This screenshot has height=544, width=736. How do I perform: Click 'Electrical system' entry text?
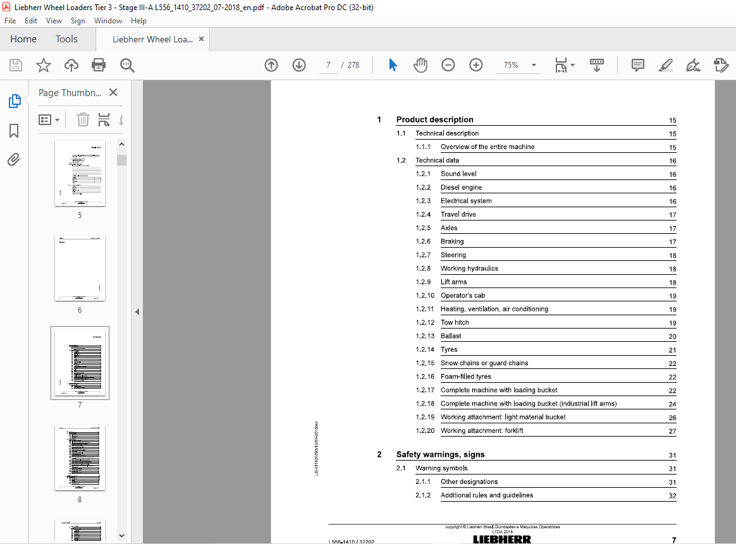click(x=465, y=201)
